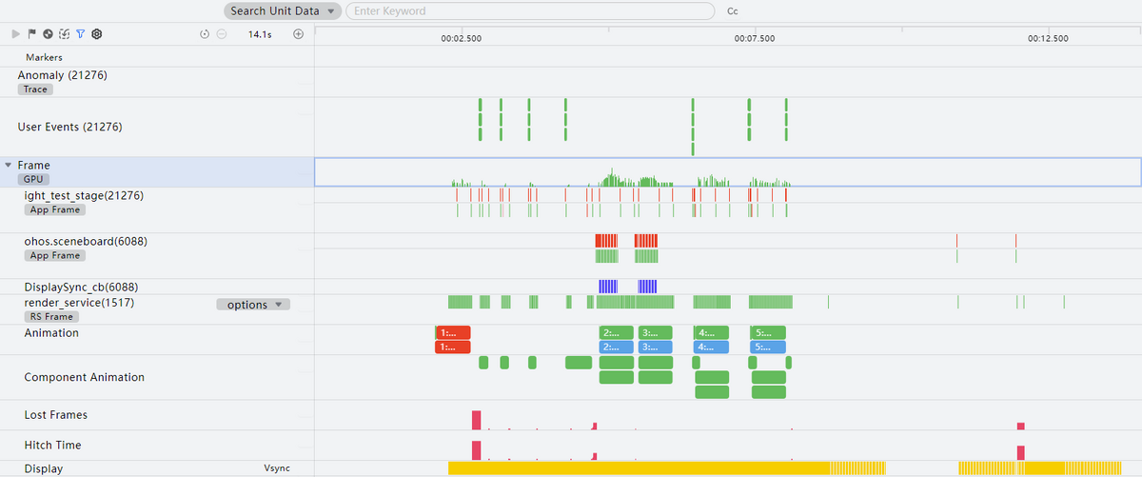1142x477 pixels.
Task: Zoom in with the plus circle icon
Action: click(298, 34)
